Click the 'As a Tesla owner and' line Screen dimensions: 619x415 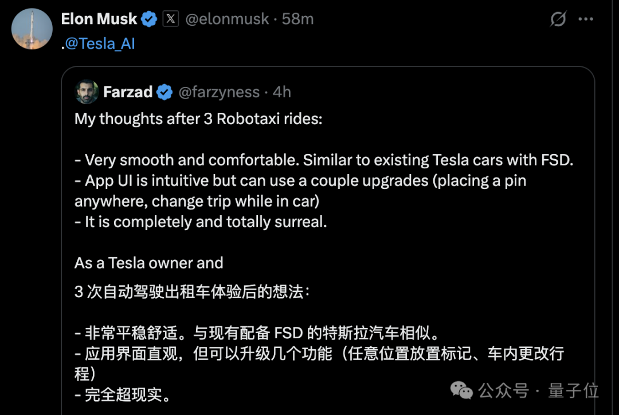pos(148,263)
